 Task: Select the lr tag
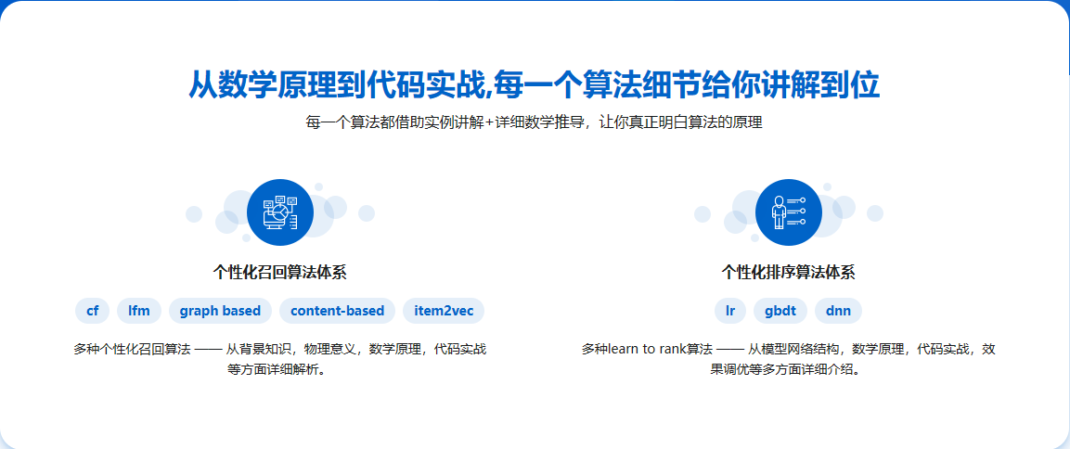coord(730,311)
